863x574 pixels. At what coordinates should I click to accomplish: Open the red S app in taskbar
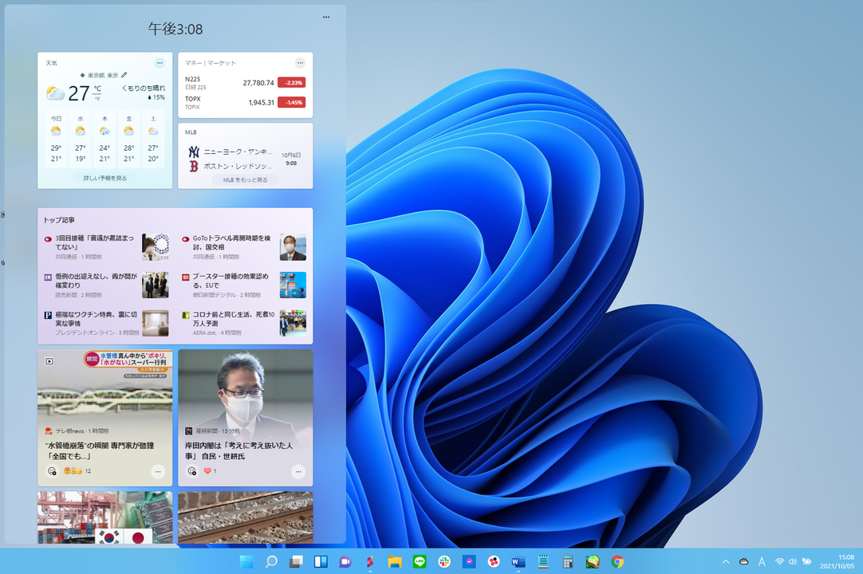tap(370, 561)
